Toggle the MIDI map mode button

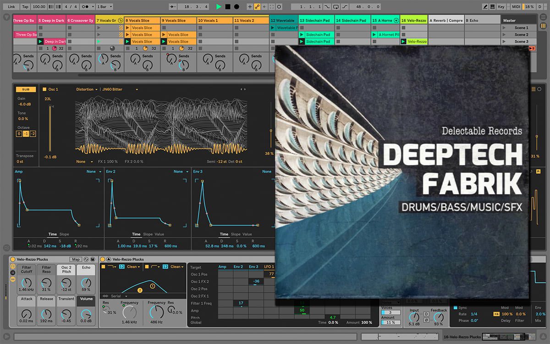515,7
